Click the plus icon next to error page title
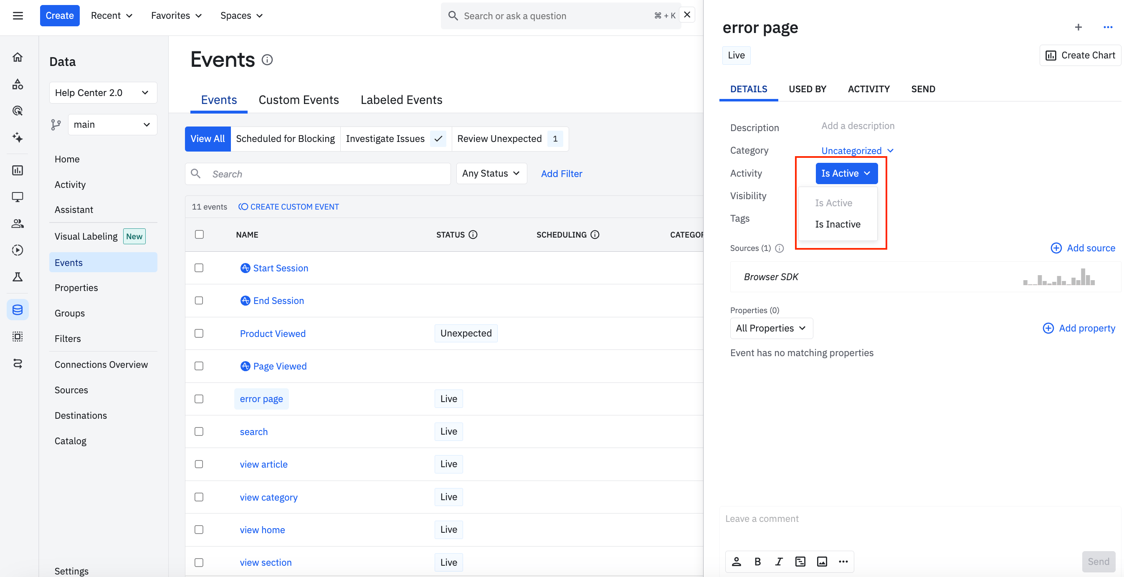1124x577 pixels. [x=1078, y=27]
